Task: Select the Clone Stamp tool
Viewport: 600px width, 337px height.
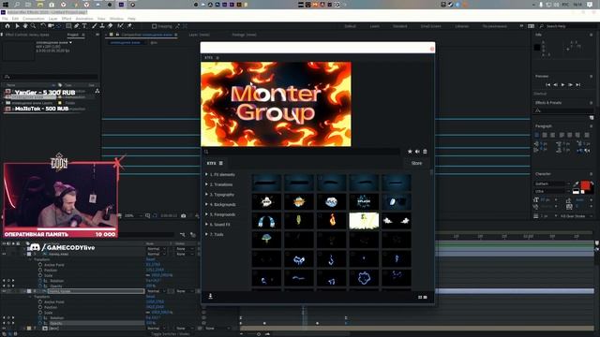Action: [102, 26]
